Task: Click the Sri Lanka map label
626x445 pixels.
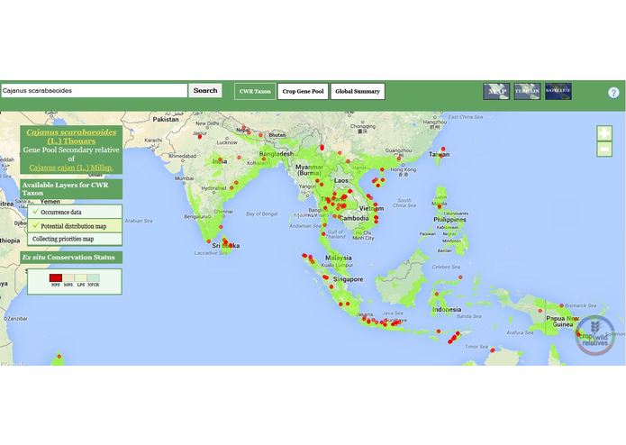Action: point(226,246)
